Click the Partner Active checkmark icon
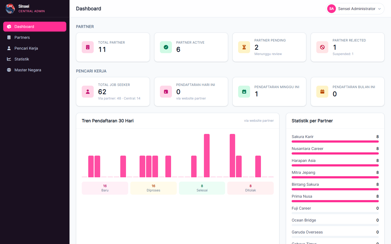391x244 pixels. 166,47
